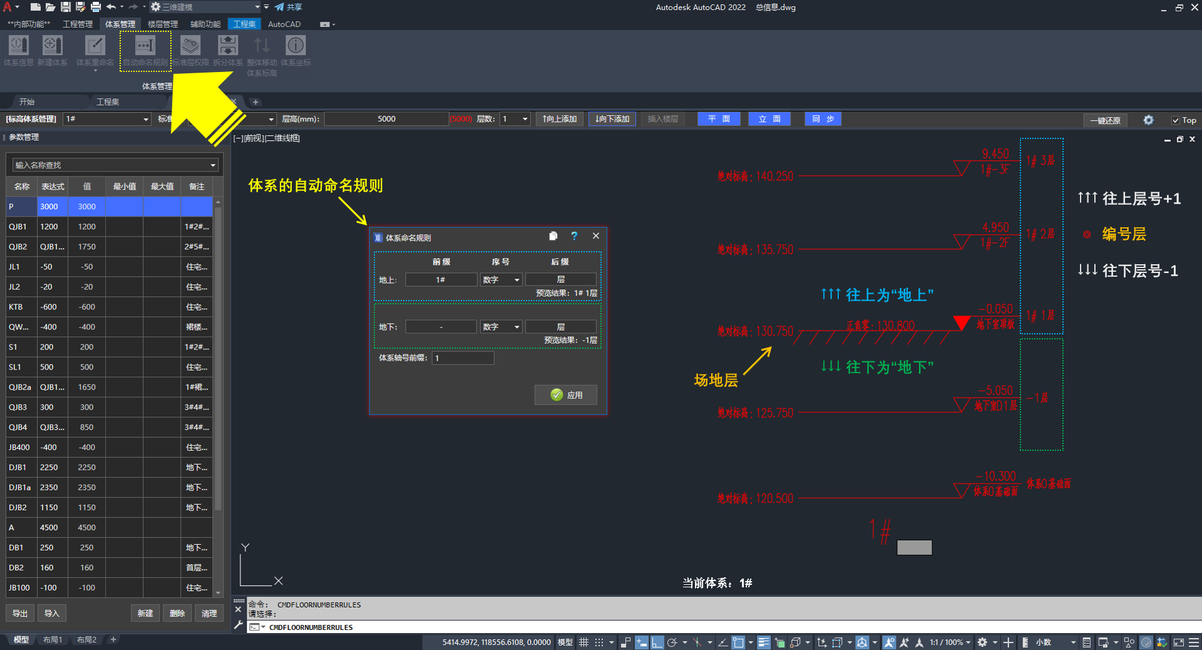Viewport: 1202px width, 650px height.
Task: Open the 自动命名规则 tool
Action: coord(145,46)
